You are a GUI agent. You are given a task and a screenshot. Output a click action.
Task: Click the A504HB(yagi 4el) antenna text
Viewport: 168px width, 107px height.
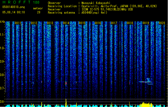(x=94, y=13)
